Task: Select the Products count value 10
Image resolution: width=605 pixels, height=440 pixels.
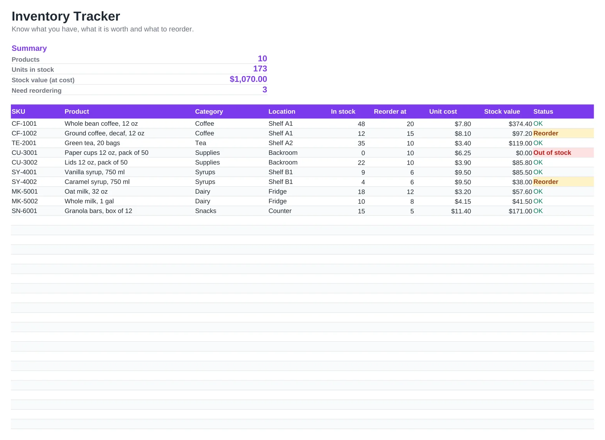Action: [263, 59]
